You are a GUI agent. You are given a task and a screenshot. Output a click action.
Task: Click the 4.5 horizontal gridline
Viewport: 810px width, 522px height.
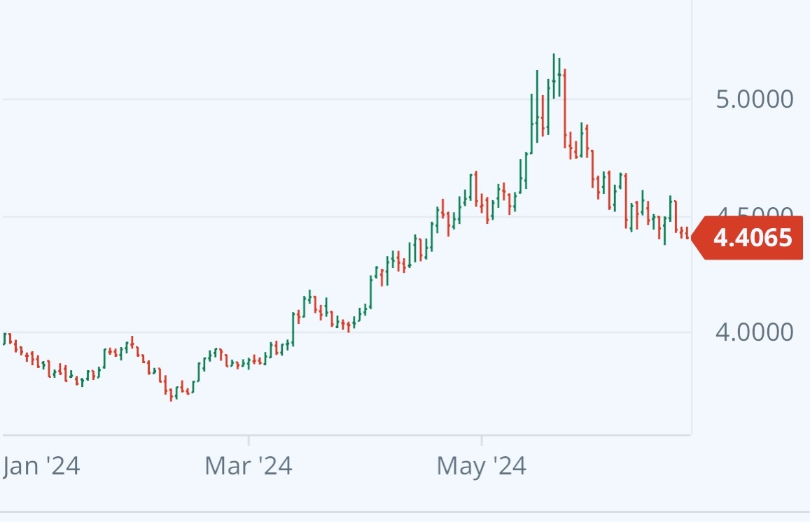(x=210, y=217)
